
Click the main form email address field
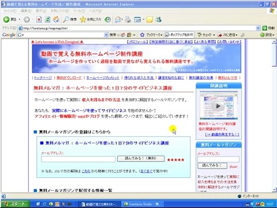(78, 159)
